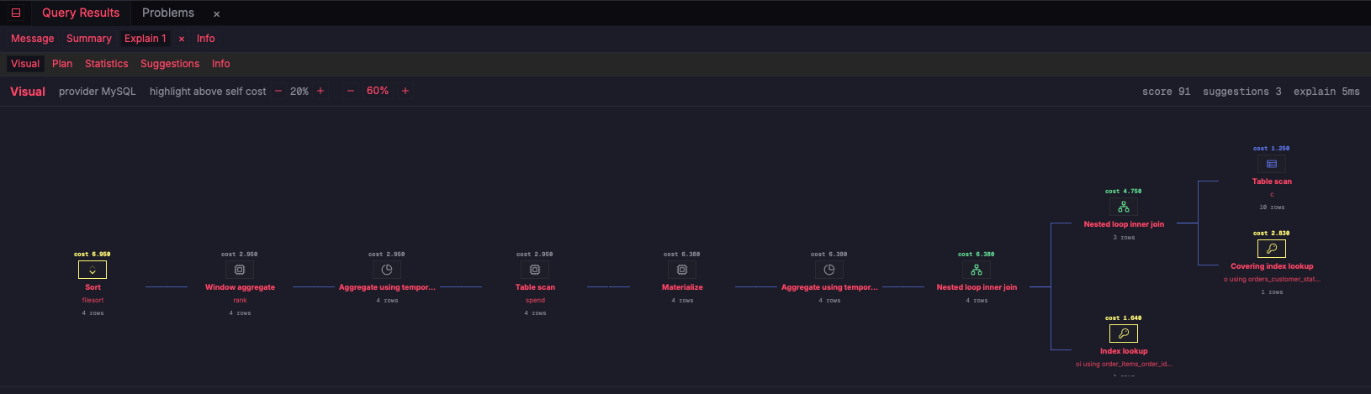Click the Materialize node label

coord(682,287)
